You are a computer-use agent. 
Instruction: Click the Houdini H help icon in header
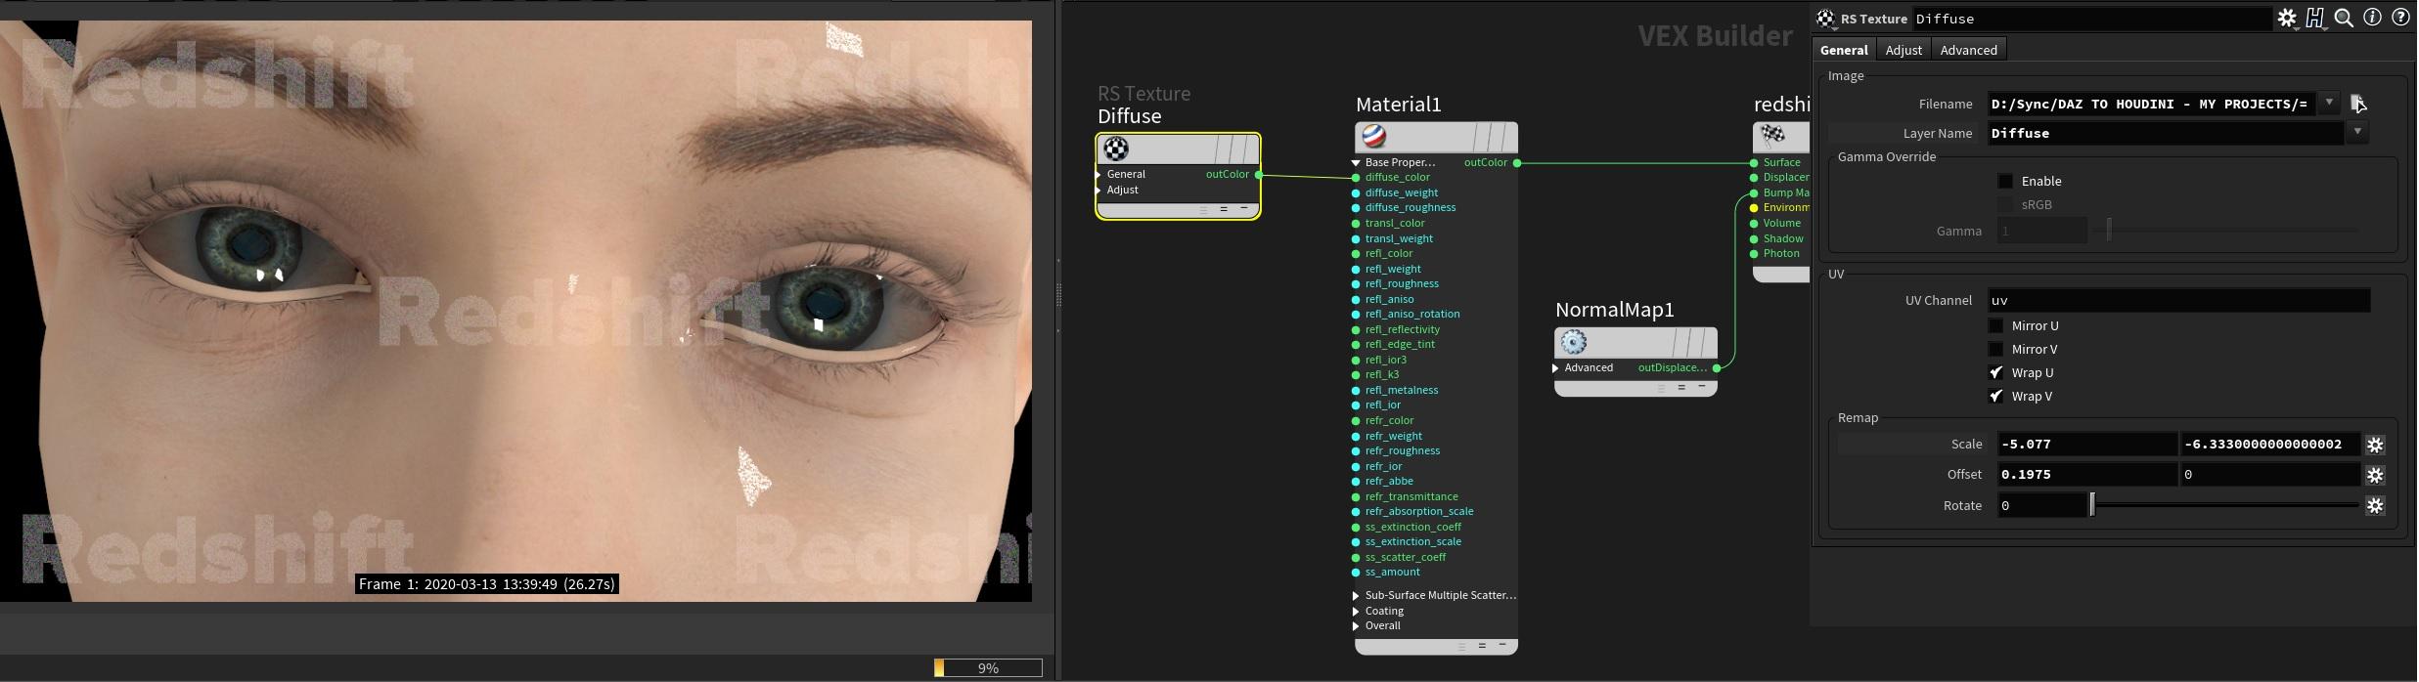(x=2315, y=18)
